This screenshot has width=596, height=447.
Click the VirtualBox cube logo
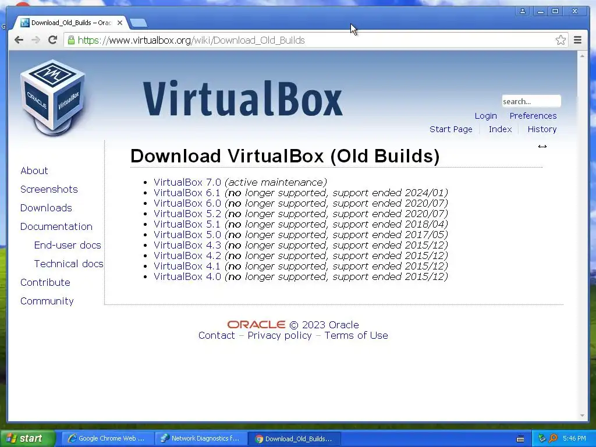click(x=53, y=97)
